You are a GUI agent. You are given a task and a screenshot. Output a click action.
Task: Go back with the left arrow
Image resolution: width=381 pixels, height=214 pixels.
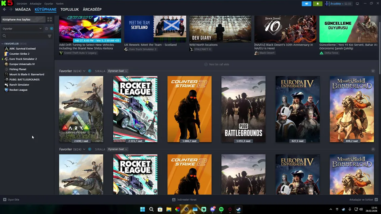(x=4, y=10)
